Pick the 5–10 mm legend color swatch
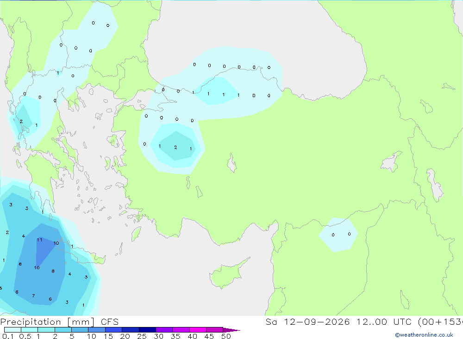463x339 pixels. pyautogui.click(x=80, y=330)
